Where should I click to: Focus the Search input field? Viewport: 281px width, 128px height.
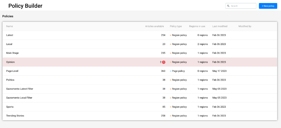pyautogui.click(x=241, y=6)
